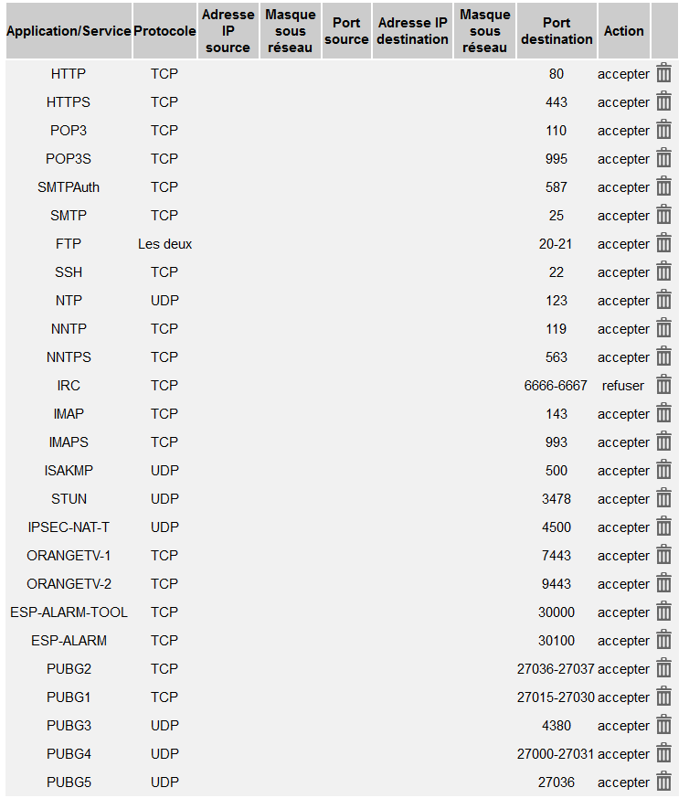689x809 pixels.
Task: Select the IPSEC-NAT-T service name
Action: pyautogui.click(x=69, y=527)
